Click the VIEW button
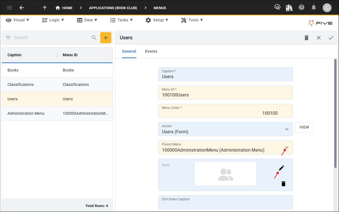 [x=304, y=127]
